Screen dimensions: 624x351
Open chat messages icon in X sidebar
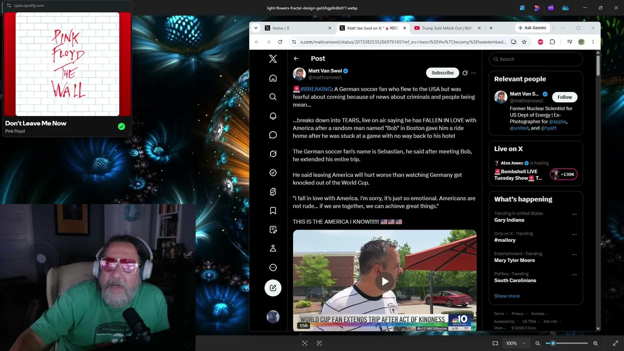(273, 135)
